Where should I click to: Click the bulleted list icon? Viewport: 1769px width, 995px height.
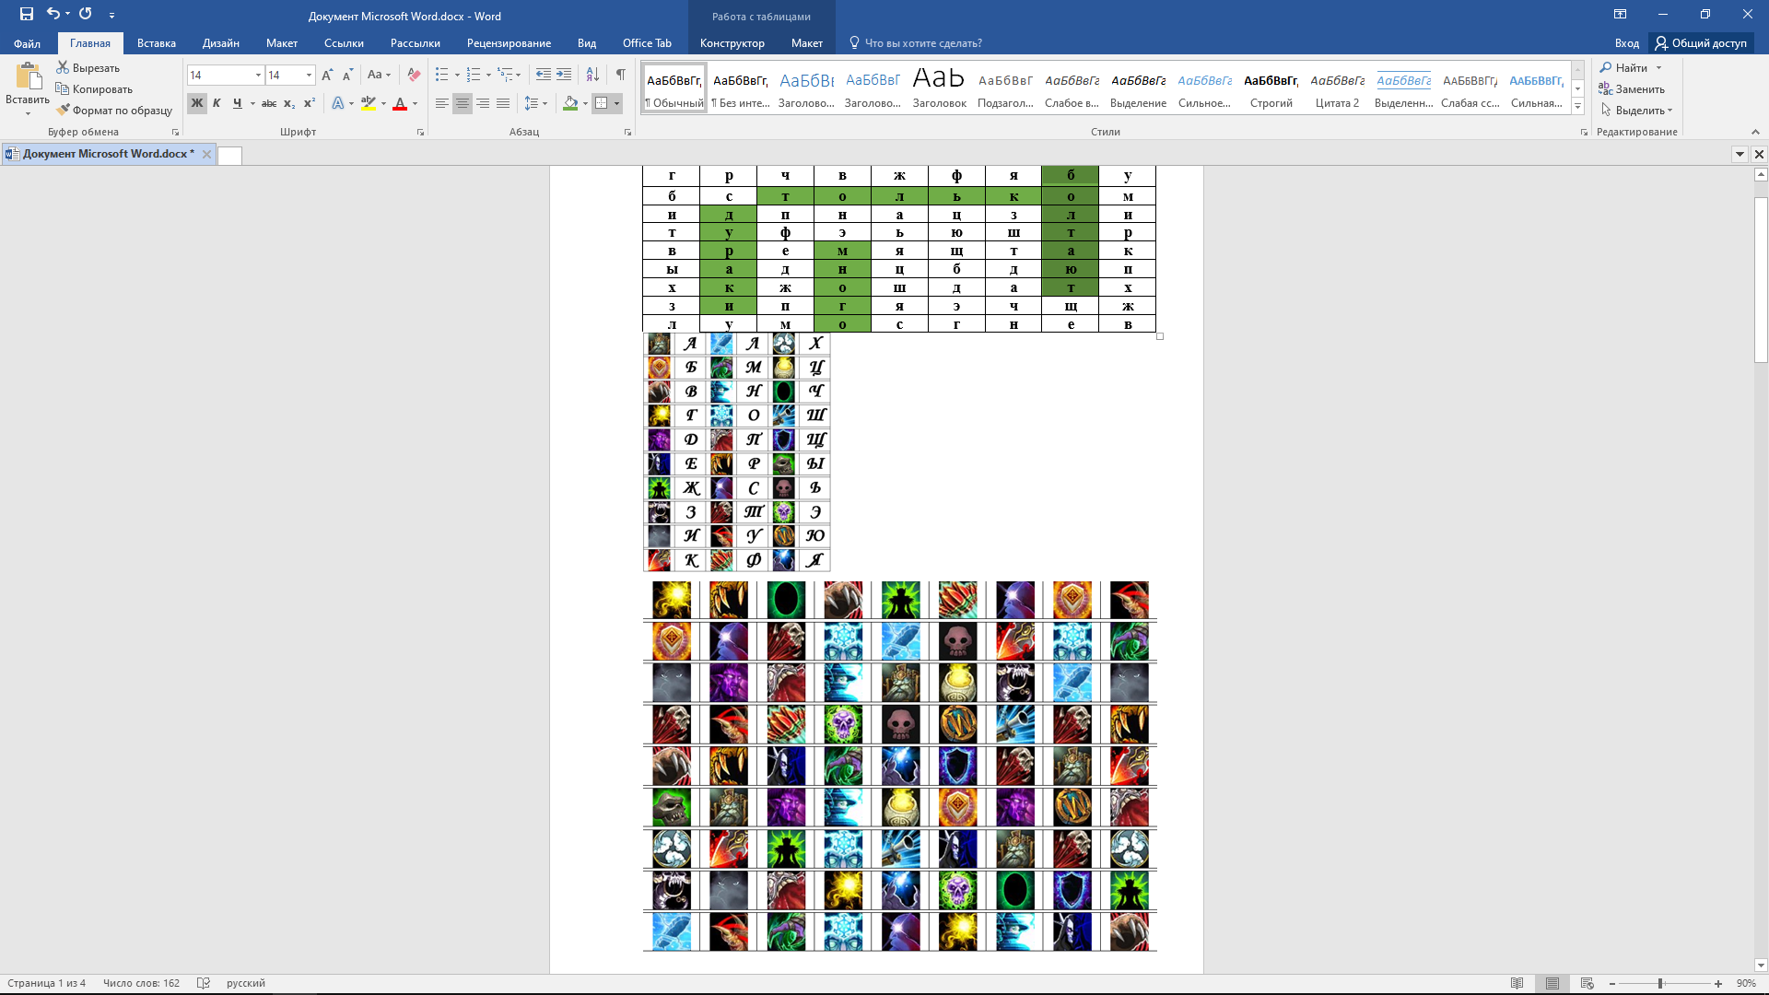442,75
